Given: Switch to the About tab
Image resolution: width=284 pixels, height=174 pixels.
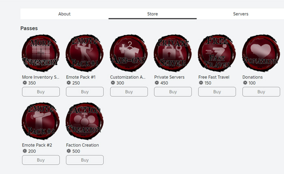Looking at the screenshot, I should [x=64, y=14].
